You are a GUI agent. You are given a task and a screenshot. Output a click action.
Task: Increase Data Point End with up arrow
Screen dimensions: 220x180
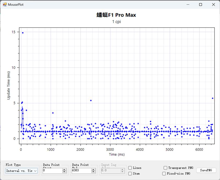click(94, 170)
